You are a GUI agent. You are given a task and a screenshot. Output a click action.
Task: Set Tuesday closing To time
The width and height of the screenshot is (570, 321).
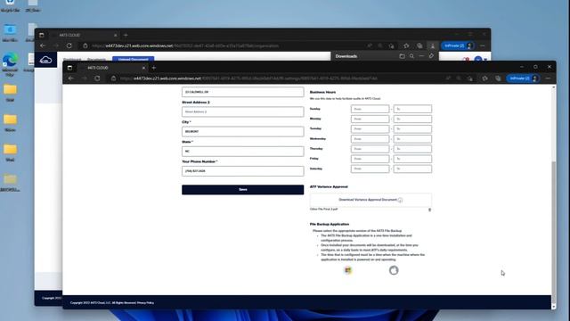412,128
